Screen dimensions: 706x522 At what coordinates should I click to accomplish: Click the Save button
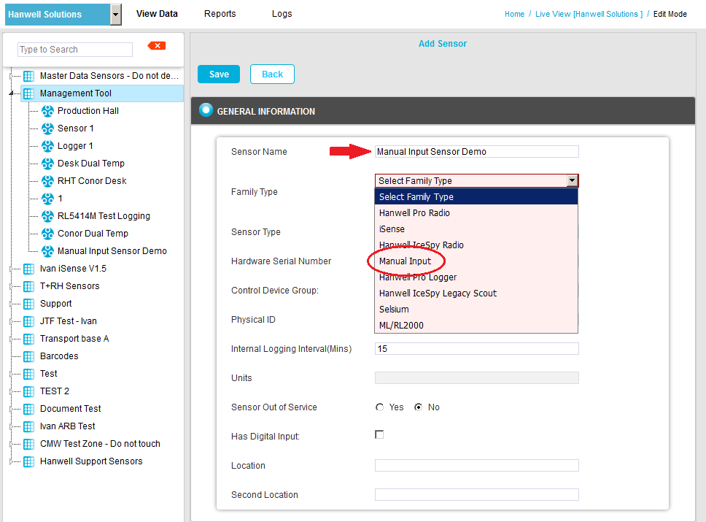coord(219,74)
